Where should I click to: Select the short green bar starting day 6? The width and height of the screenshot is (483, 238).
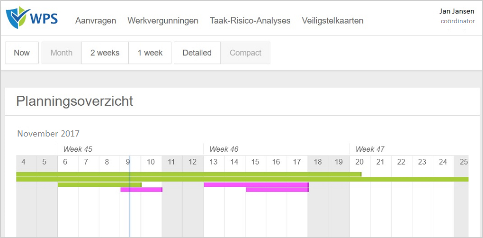point(100,185)
